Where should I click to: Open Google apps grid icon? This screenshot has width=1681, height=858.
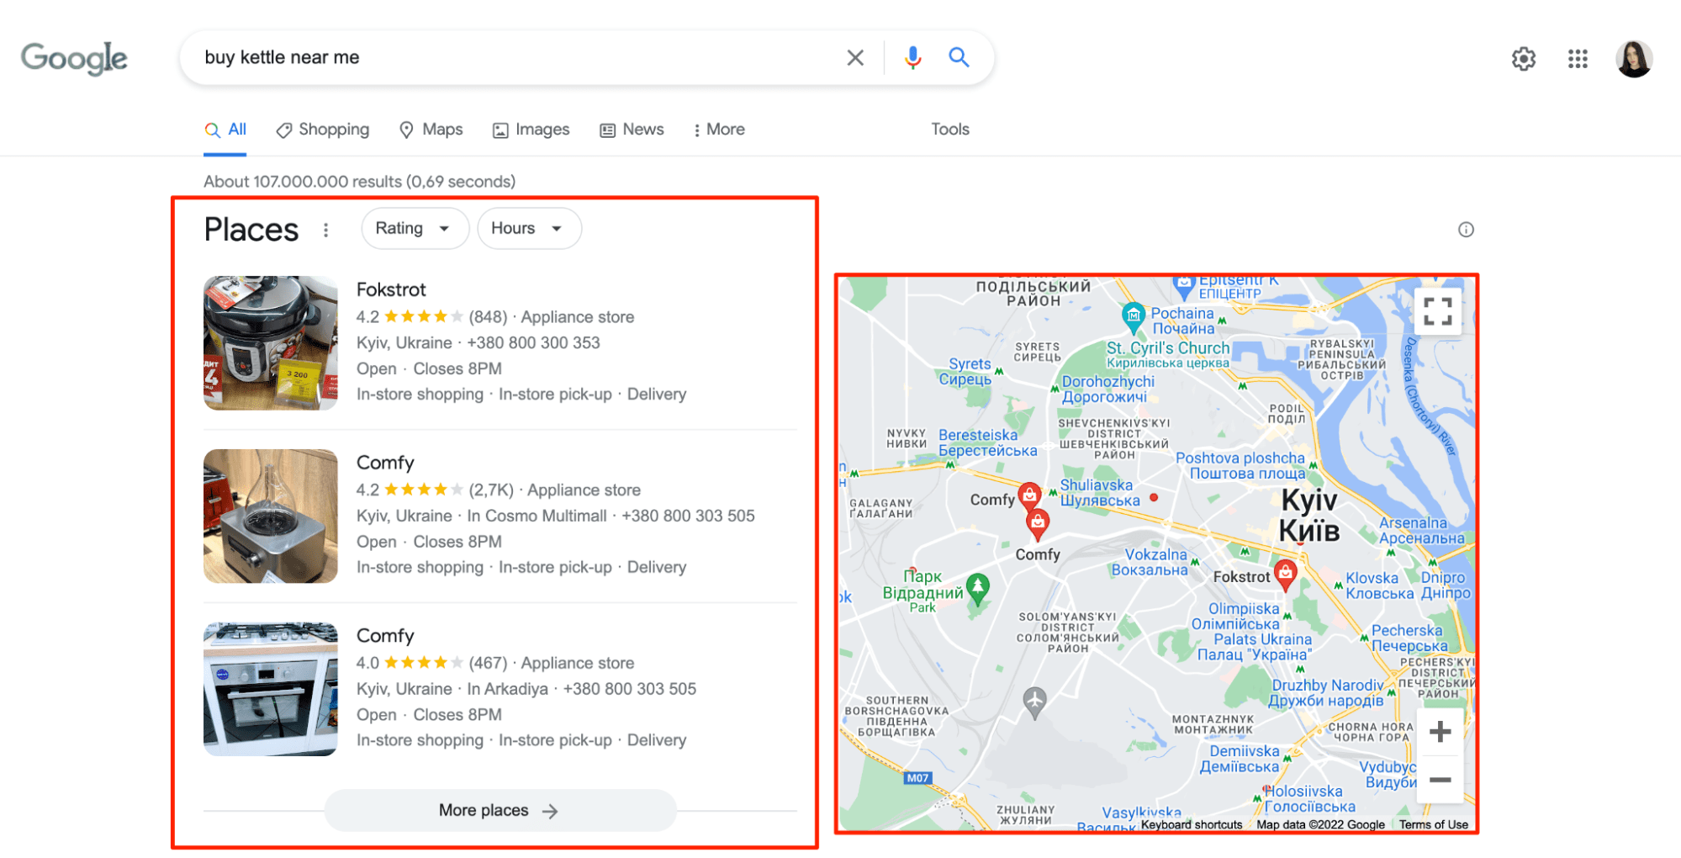tap(1578, 59)
